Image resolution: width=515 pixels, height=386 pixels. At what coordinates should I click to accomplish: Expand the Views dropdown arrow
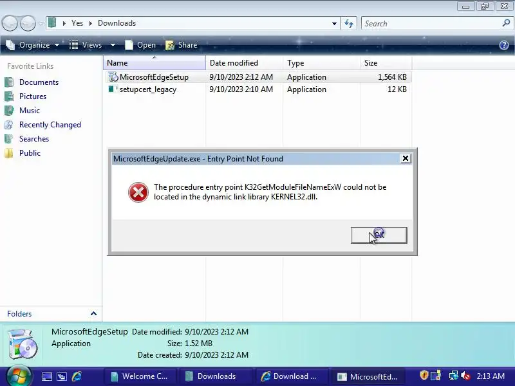(x=113, y=45)
